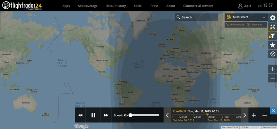The height and width of the screenshot is (129, 277).
Task: Click the multi-select airplane icon
Action: 229,17
